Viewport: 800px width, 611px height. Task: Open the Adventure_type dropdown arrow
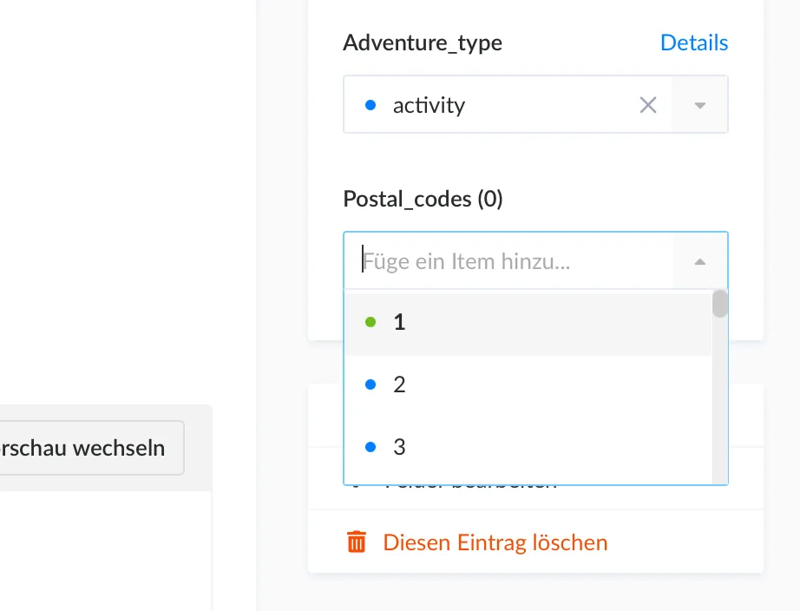[x=700, y=105]
